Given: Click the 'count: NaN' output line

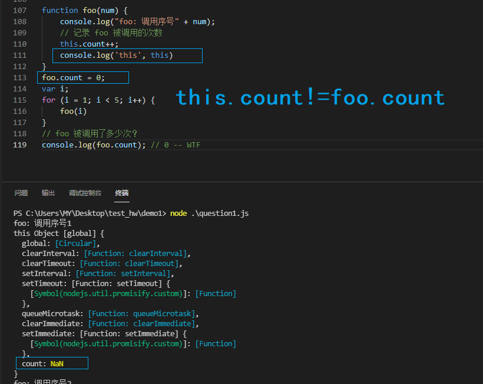Looking at the screenshot, I should 42,364.
